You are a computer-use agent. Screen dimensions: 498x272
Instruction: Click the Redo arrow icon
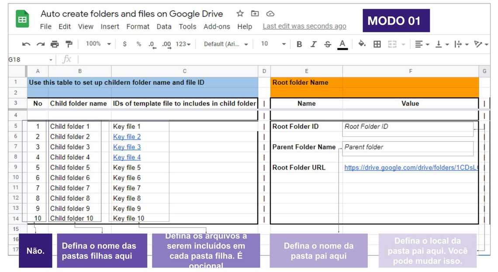click(x=40, y=44)
